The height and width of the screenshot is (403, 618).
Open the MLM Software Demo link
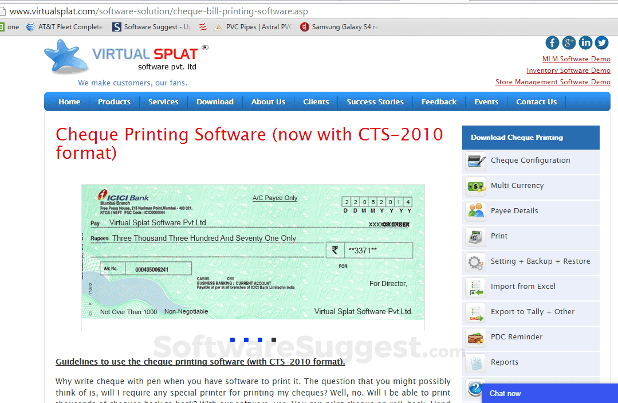(576, 58)
